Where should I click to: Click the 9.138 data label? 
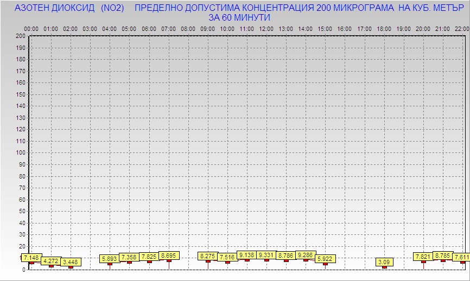(x=247, y=255)
